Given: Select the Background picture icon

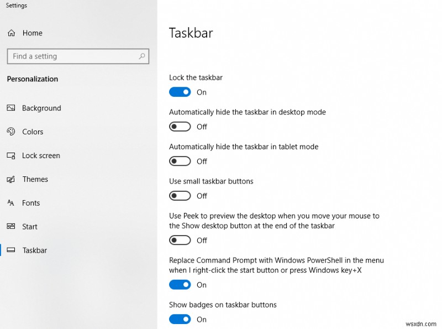Looking at the screenshot, I should pyautogui.click(x=11, y=108).
